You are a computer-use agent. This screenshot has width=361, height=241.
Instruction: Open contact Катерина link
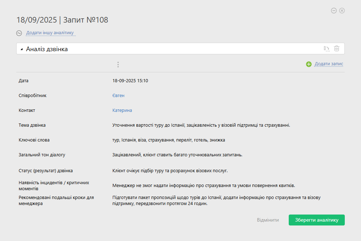(x=122, y=110)
